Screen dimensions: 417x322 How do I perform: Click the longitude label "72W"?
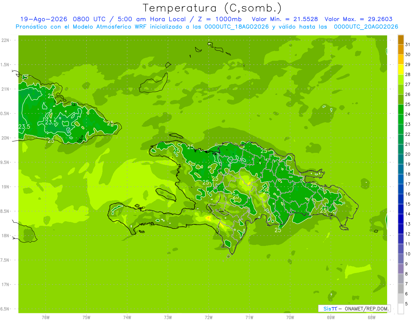[208, 317]
